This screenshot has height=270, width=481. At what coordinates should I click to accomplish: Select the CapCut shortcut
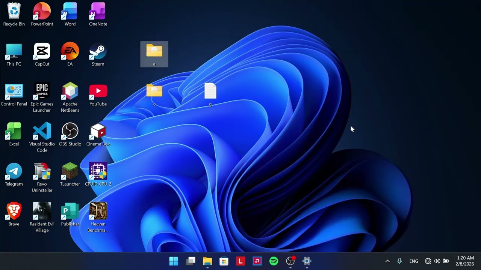tap(42, 55)
